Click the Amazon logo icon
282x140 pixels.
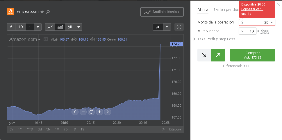[10, 12]
